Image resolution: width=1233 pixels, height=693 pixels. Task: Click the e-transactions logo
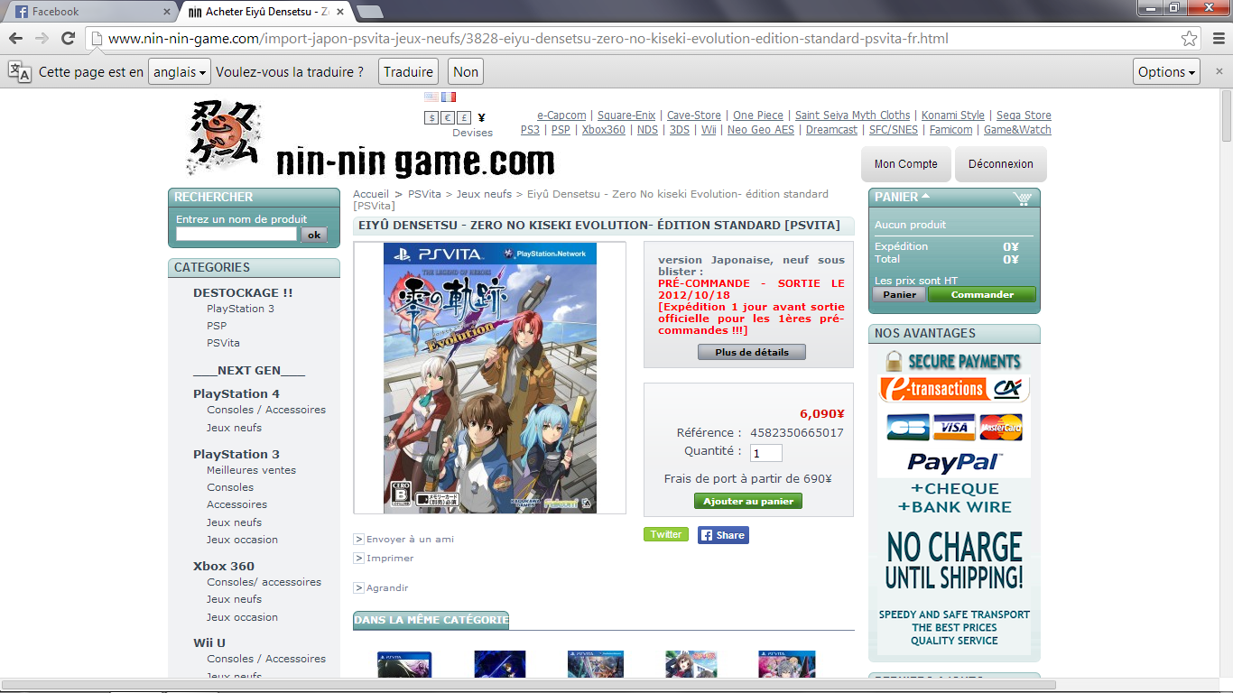click(x=953, y=389)
